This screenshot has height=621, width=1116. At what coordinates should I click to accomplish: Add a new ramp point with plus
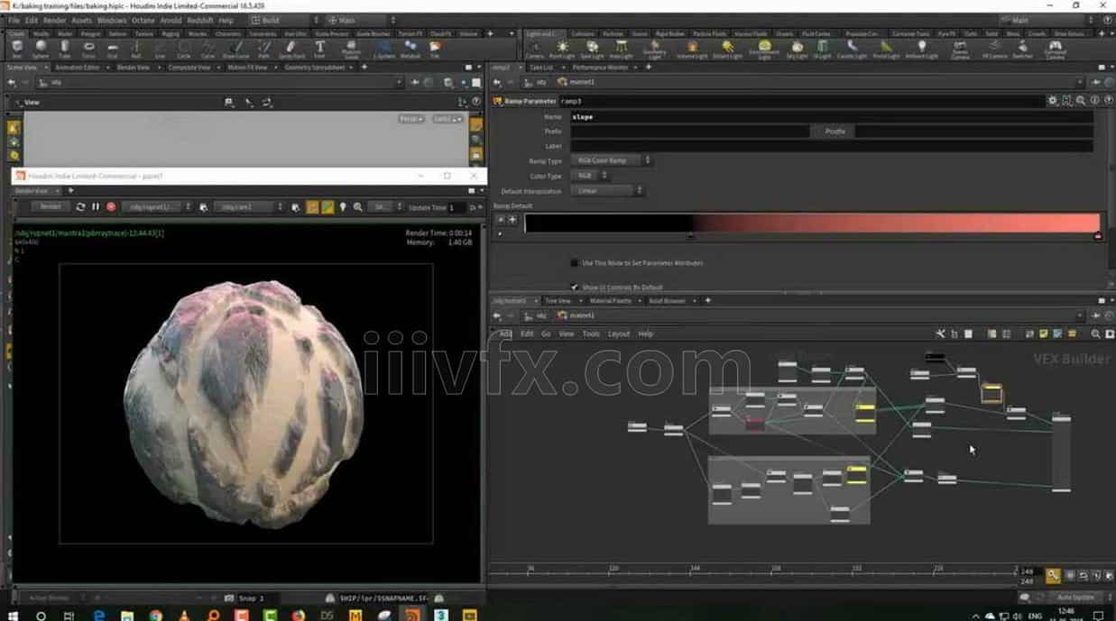pyautogui.click(x=512, y=220)
